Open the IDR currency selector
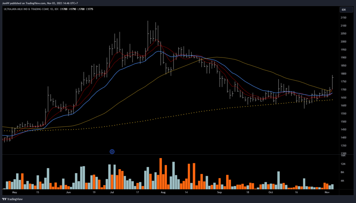 click(x=343, y=10)
